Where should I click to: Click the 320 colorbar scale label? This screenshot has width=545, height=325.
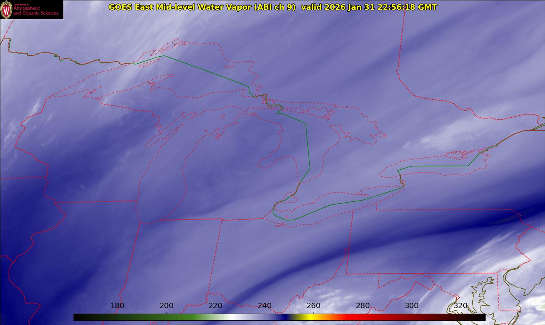tap(461, 306)
